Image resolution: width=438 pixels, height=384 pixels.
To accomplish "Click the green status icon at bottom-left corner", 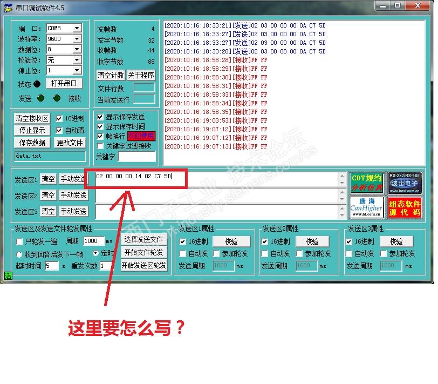I will pos(8,275).
